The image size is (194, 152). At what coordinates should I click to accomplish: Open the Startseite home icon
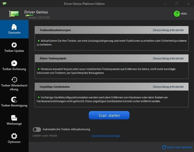[x=14, y=27]
